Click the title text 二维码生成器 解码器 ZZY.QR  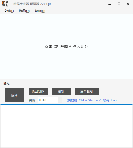click(x=31, y=4)
